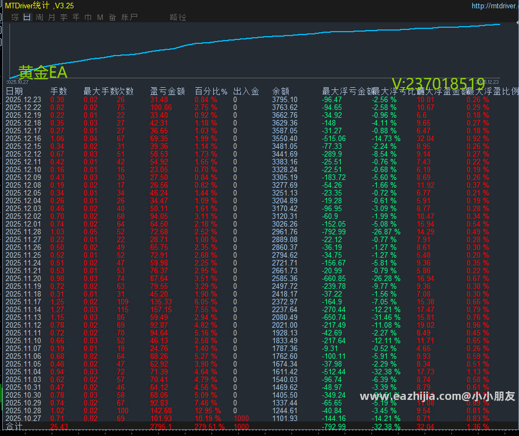
Task: Open the 账户 account tab
Action: coord(129,17)
